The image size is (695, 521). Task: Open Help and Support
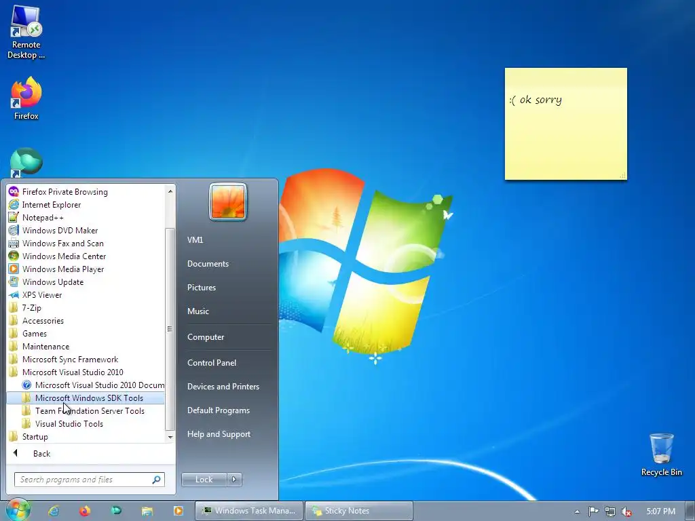tap(219, 434)
